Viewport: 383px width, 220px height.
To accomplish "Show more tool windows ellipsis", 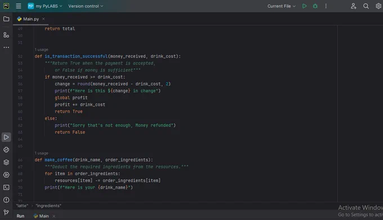I will (x=6, y=47).
